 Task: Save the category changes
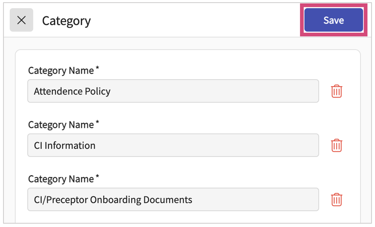(333, 20)
